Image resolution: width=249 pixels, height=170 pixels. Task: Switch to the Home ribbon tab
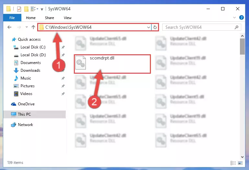tap(31, 18)
